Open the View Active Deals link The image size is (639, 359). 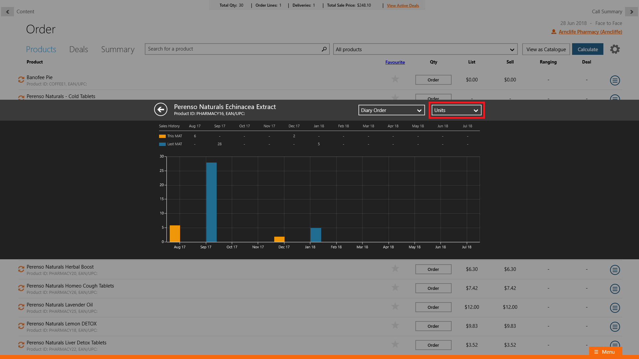(x=403, y=6)
